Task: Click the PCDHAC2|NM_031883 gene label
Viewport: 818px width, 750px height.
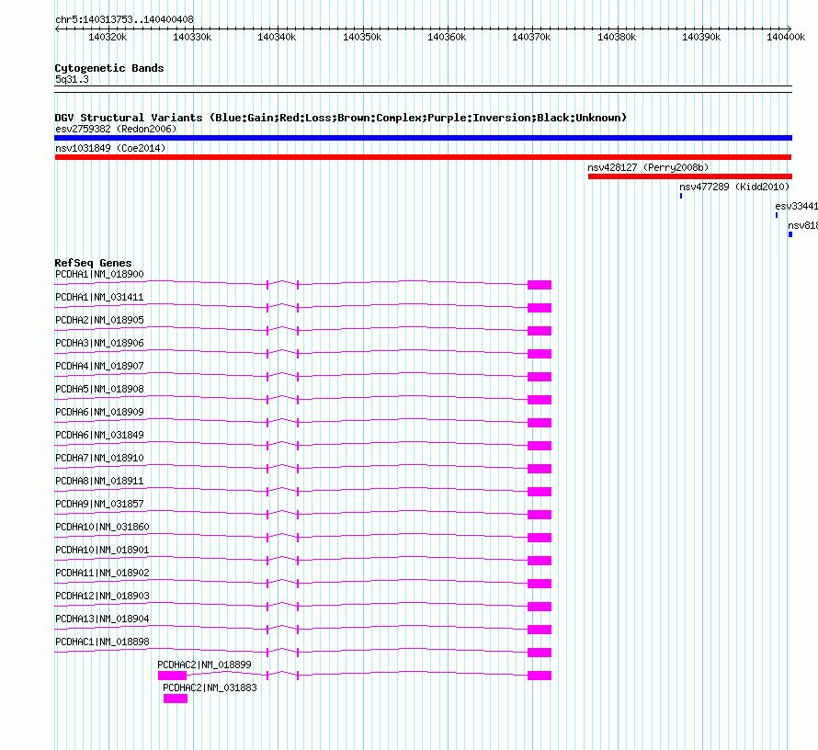Action: [210, 687]
